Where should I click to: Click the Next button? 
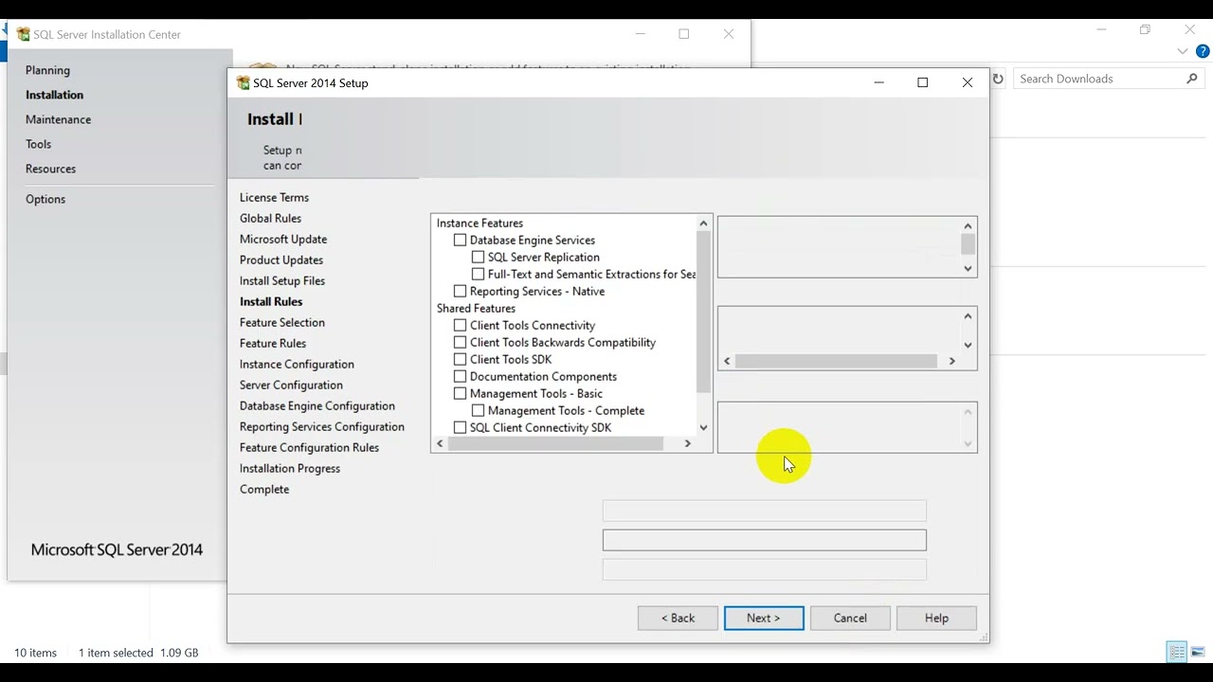click(764, 619)
